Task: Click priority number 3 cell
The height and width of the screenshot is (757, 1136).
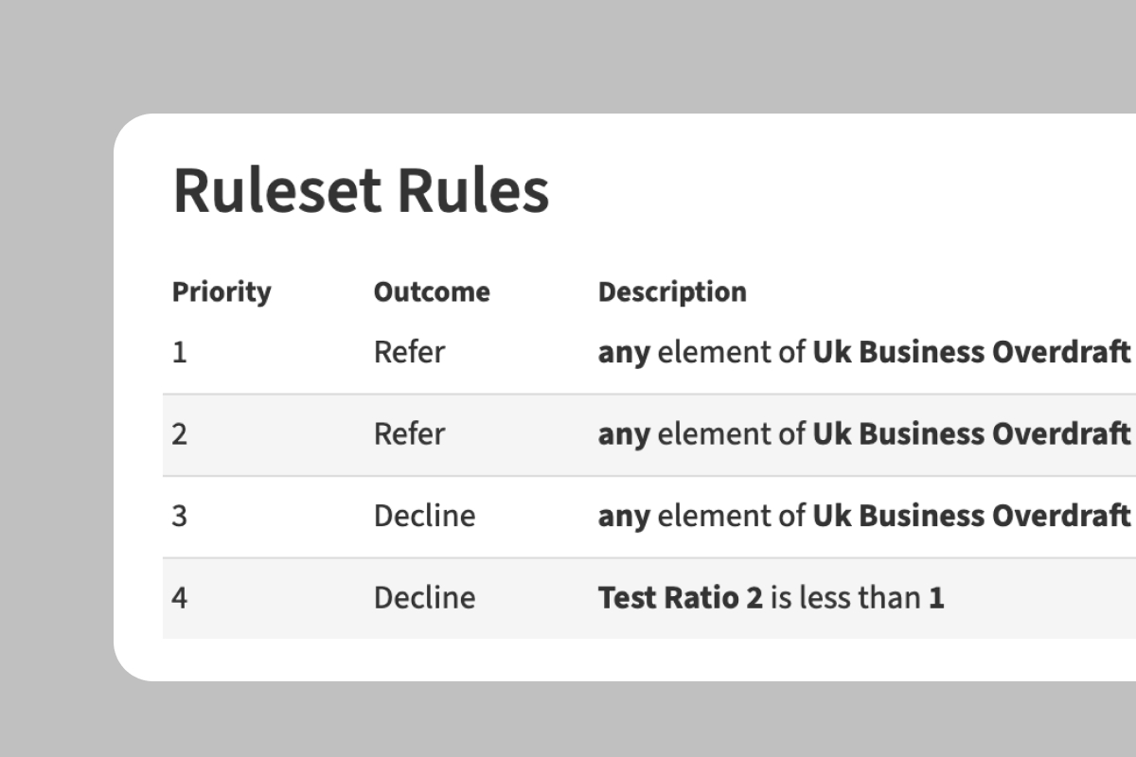Action: pos(180,516)
